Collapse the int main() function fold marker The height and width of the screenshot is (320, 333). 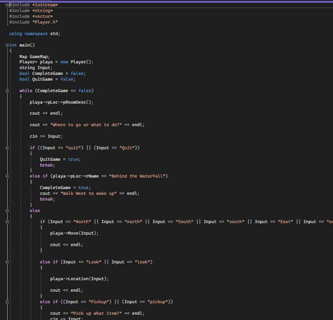coord(7,45)
